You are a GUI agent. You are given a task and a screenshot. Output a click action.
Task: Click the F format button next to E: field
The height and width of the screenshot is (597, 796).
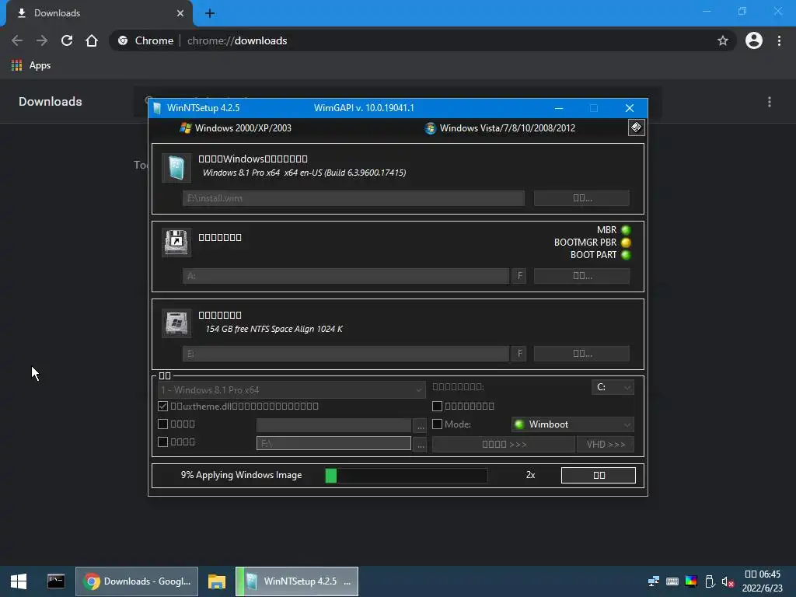[519, 354]
